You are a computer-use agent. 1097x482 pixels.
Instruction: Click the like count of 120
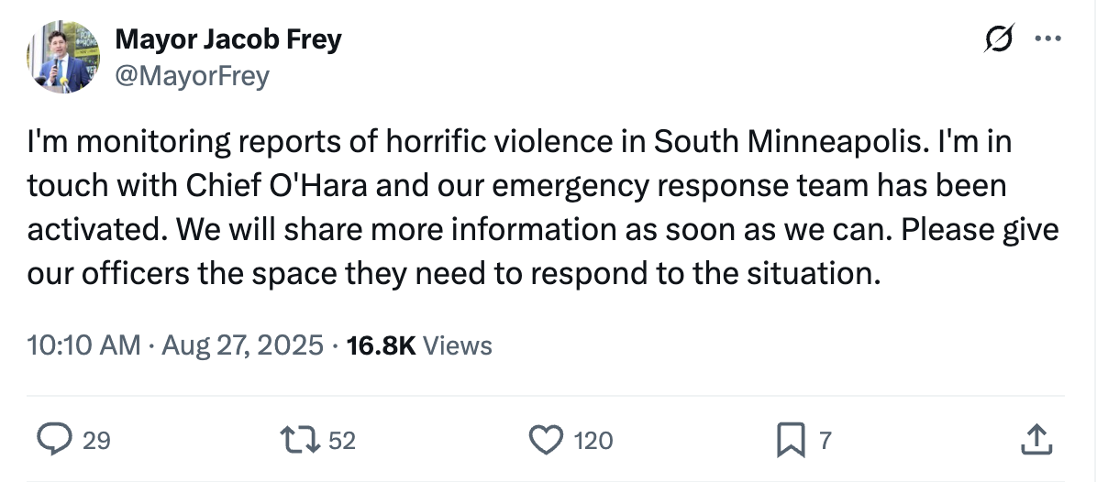tap(593, 442)
